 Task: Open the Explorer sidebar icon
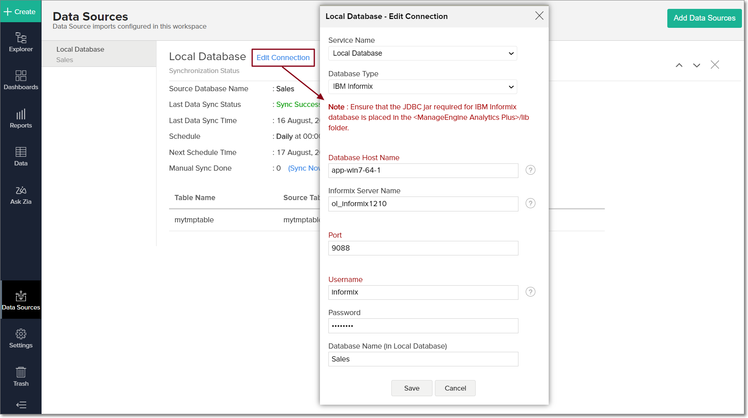tap(21, 42)
